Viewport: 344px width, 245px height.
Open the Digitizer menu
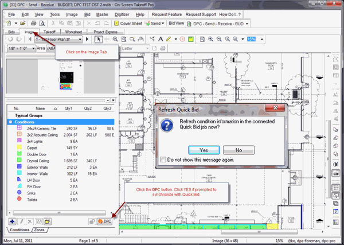122,14
